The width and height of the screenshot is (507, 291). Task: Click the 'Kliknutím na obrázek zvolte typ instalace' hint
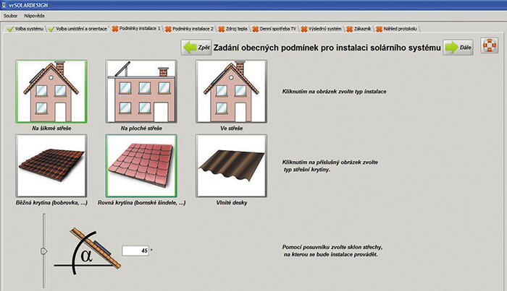335,92
